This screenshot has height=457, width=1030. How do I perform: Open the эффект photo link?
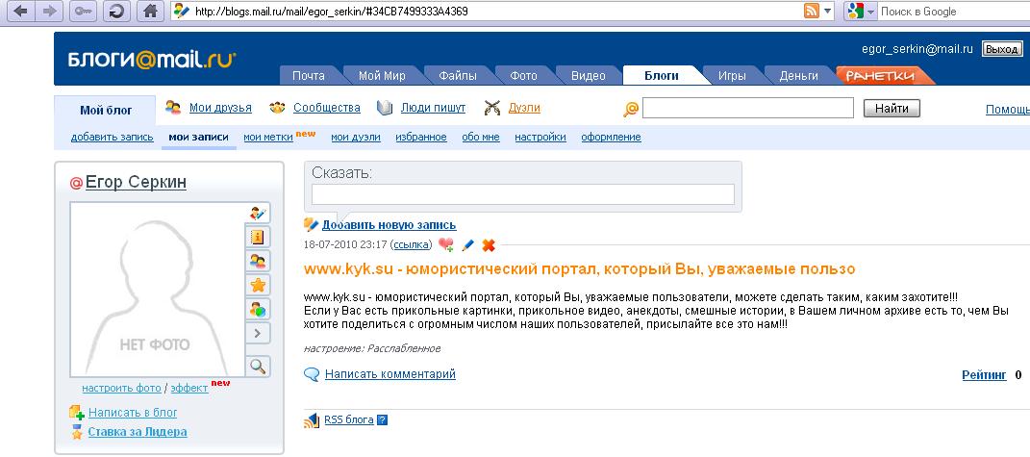coord(189,388)
